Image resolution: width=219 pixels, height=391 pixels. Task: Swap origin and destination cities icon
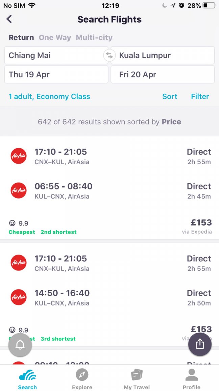109,56
